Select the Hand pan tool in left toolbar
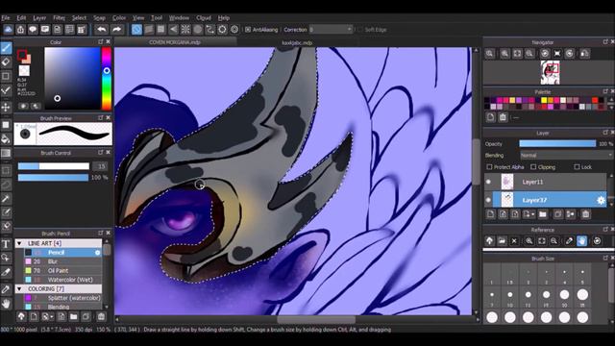615x346 pixels. (x=6, y=304)
